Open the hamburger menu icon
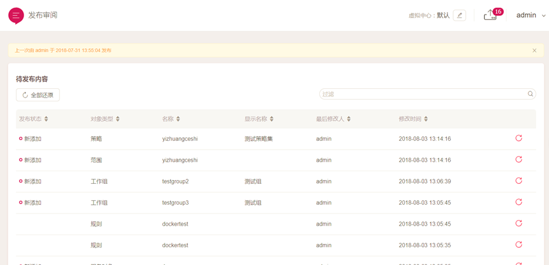 (x=16, y=15)
